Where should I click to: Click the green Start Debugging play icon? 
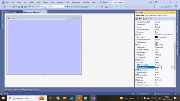point(68,7)
